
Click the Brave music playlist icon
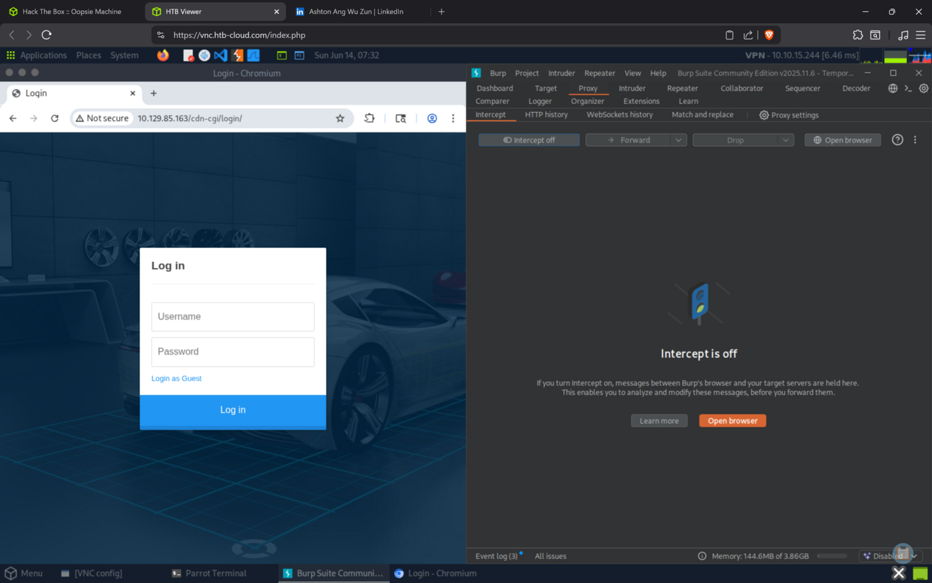[x=903, y=35]
